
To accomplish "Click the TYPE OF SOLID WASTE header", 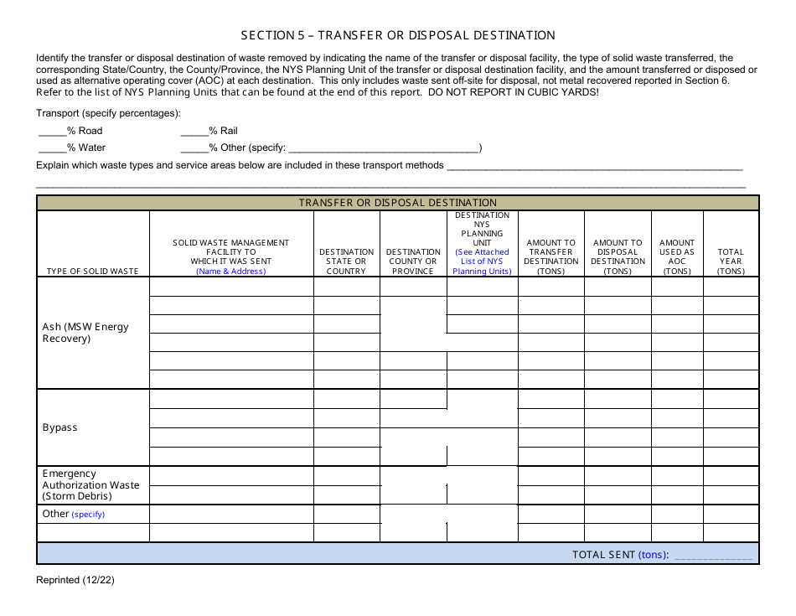I will point(92,270).
